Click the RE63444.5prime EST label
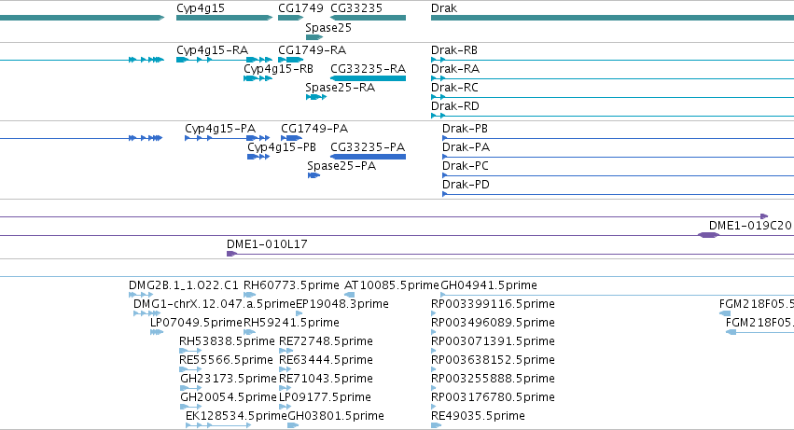 click(326, 361)
